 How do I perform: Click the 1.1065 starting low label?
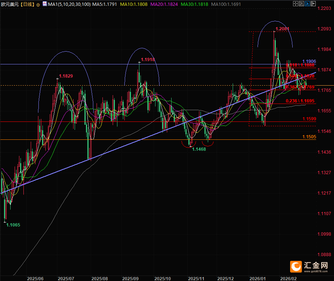tap(13, 225)
